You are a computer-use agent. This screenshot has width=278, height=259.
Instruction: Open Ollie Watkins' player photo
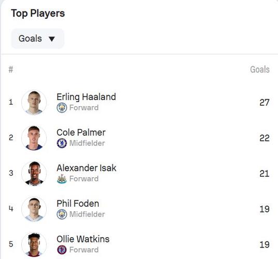pos(34,244)
